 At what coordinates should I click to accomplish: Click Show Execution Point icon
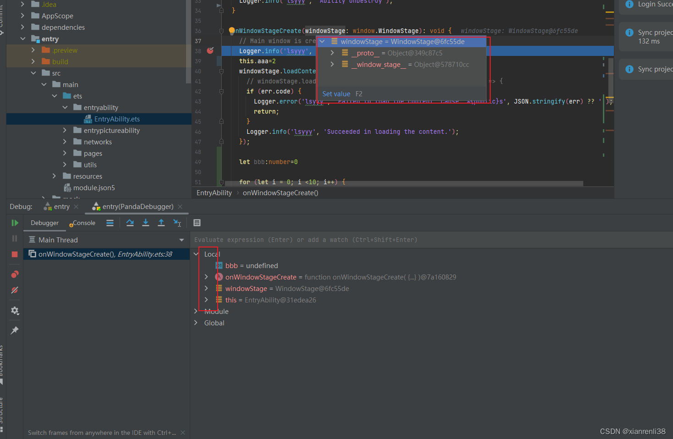[110, 223]
